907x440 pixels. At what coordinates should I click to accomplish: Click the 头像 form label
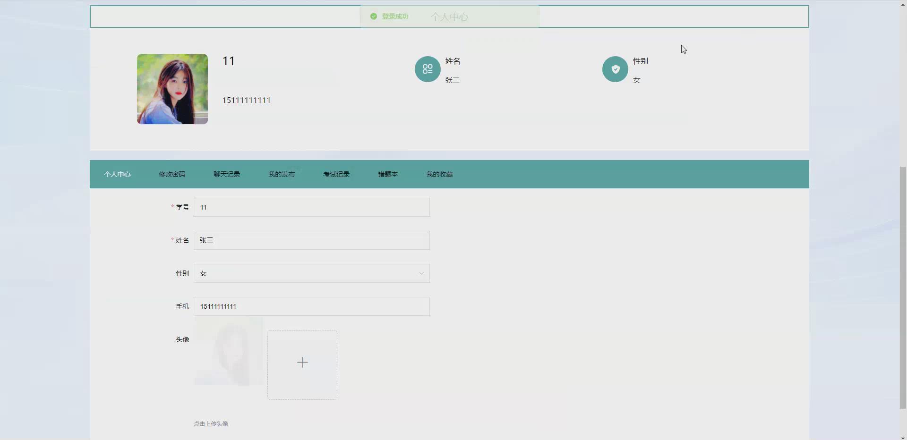tap(182, 339)
